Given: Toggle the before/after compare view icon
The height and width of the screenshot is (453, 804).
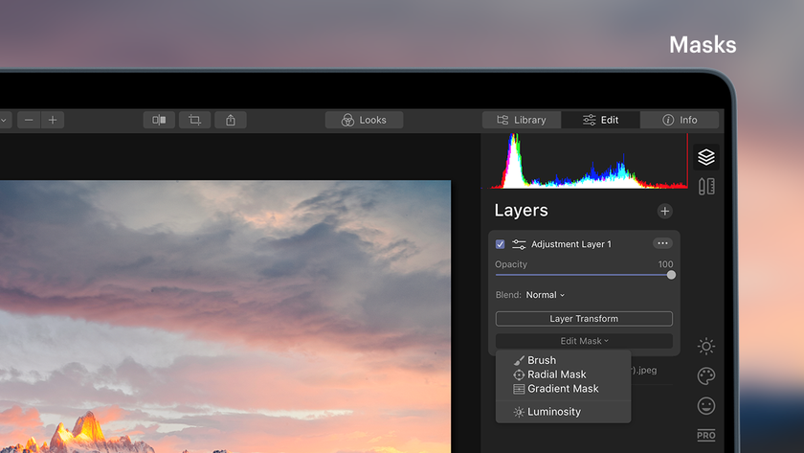Looking at the screenshot, I should [159, 120].
